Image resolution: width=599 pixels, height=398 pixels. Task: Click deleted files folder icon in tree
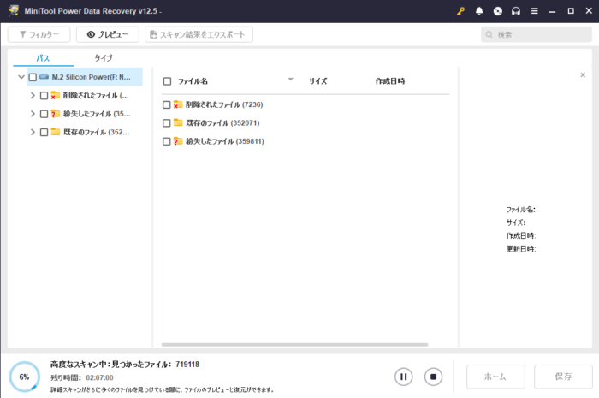[56, 95]
